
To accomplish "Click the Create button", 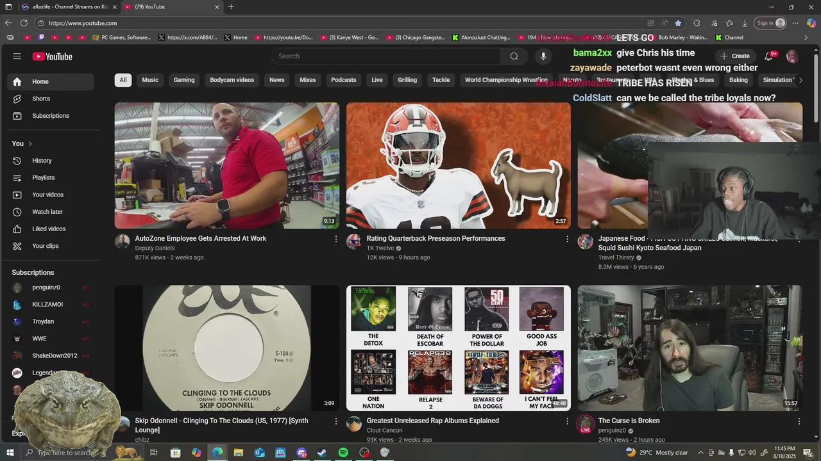I will click(x=735, y=56).
